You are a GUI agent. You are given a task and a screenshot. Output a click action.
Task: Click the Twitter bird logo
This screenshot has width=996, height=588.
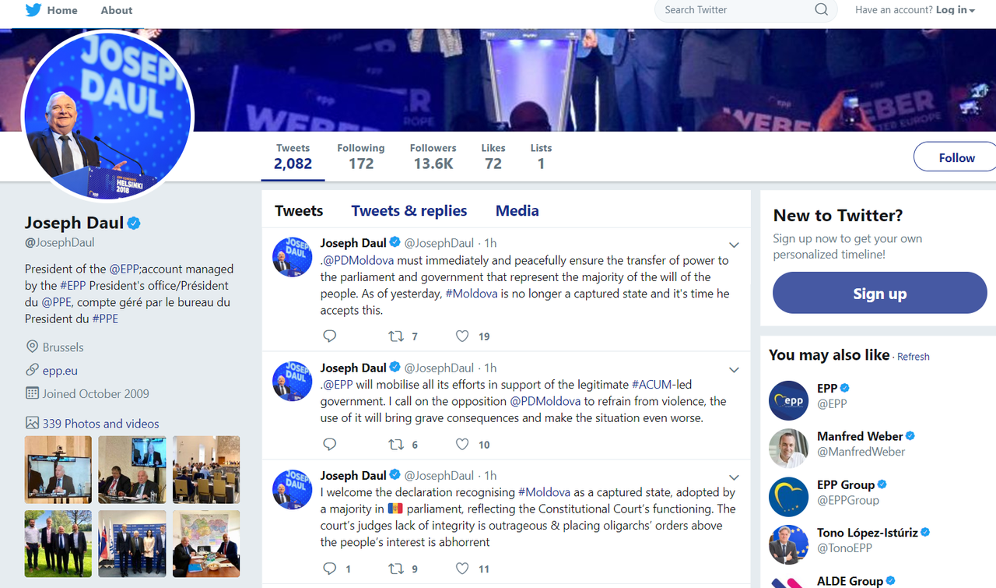(x=33, y=10)
